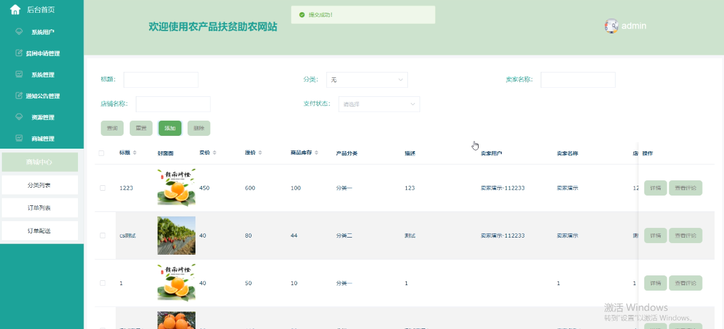The height and width of the screenshot is (329, 724).
Task: Click the green checkmark icon in 提交成功 toast
Action: 302,15
